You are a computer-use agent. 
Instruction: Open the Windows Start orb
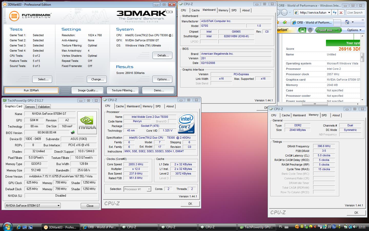[x=7, y=227]
